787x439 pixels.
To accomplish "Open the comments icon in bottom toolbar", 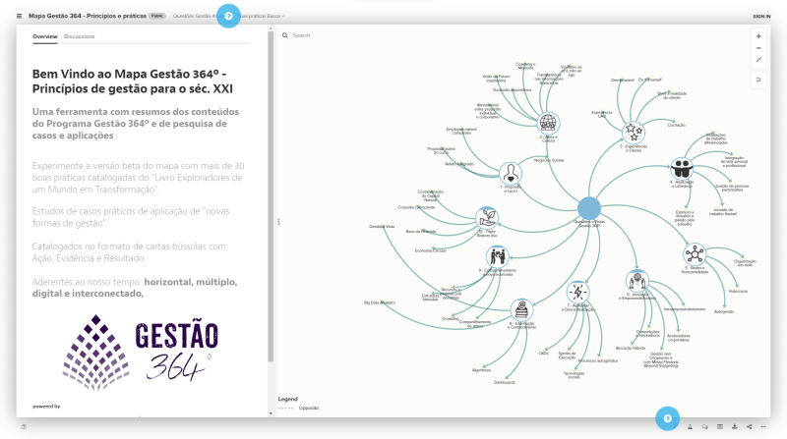I will [x=704, y=427].
